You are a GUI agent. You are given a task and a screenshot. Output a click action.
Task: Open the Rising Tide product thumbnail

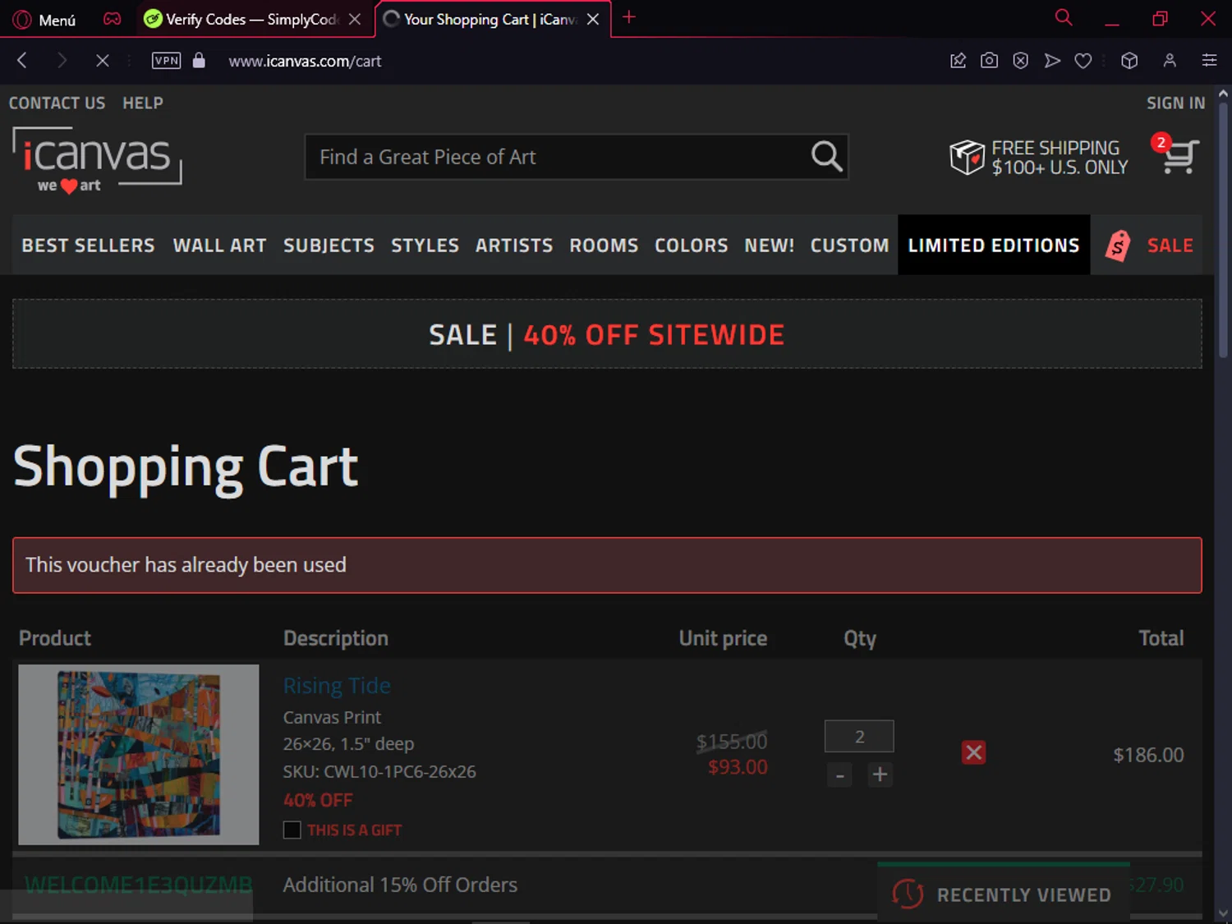pyautogui.click(x=139, y=754)
